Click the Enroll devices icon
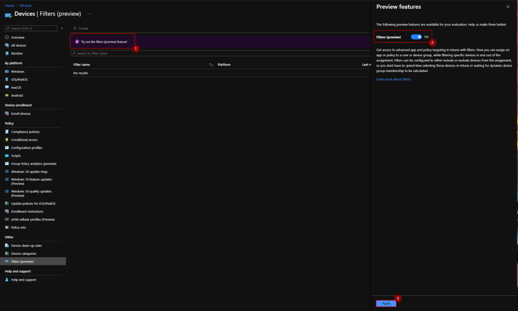The image size is (518, 311). tap(7, 113)
